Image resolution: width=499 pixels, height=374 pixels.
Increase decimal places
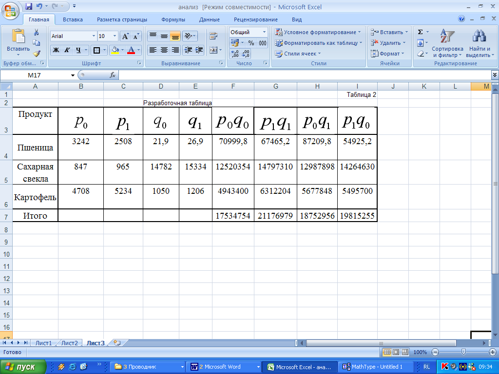click(x=235, y=54)
